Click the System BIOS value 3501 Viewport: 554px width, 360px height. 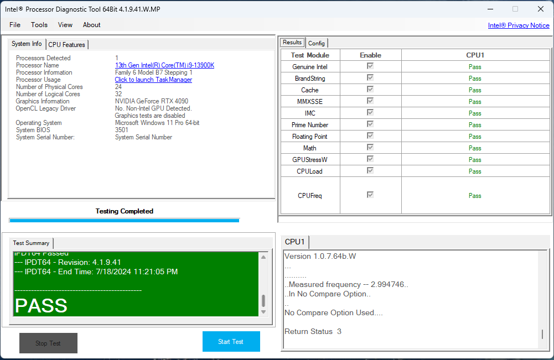(x=122, y=130)
